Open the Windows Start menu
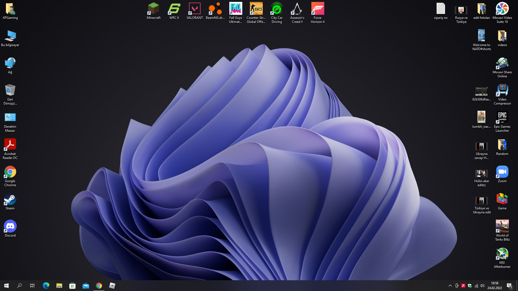The image size is (518, 291). click(x=6, y=286)
